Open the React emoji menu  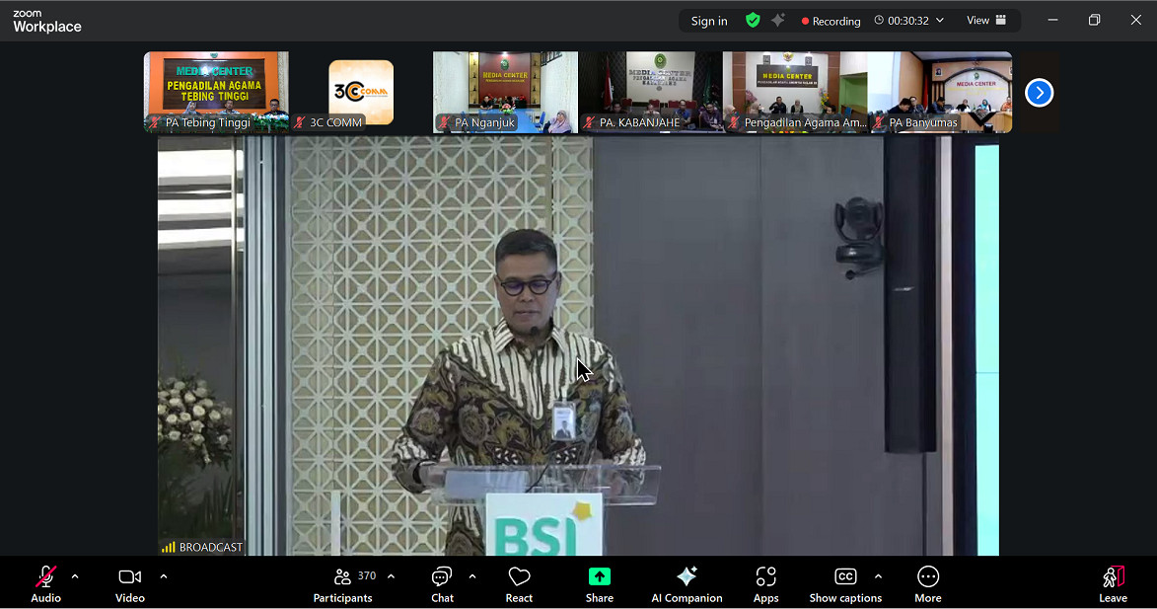pyautogui.click(x=519, y=583)
